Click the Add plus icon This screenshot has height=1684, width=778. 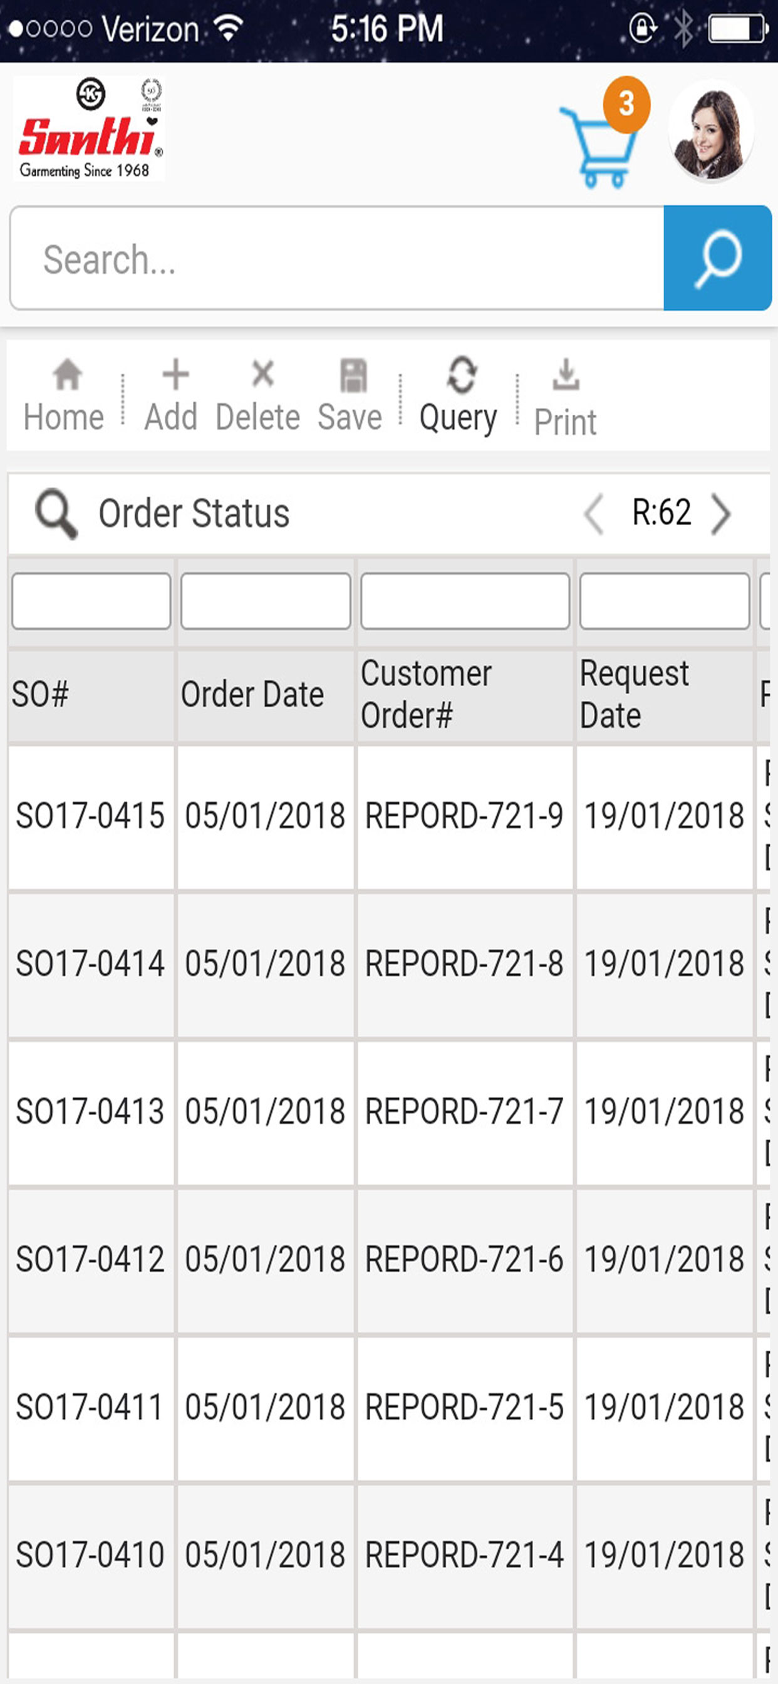pos(175,375)
